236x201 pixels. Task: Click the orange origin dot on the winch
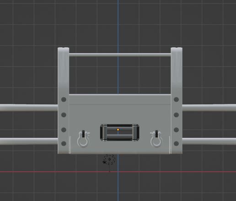(118, 130)
